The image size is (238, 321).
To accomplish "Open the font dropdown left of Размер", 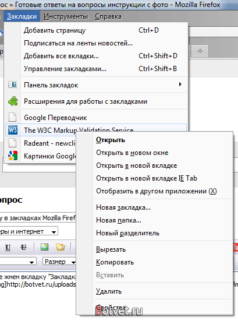I will 18,262.
